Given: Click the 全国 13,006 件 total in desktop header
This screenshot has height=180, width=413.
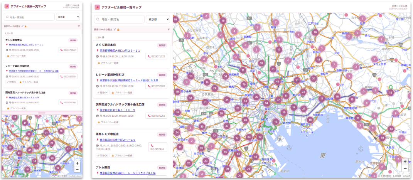Looking at the screenshot, I should click(x=399, y=6).
